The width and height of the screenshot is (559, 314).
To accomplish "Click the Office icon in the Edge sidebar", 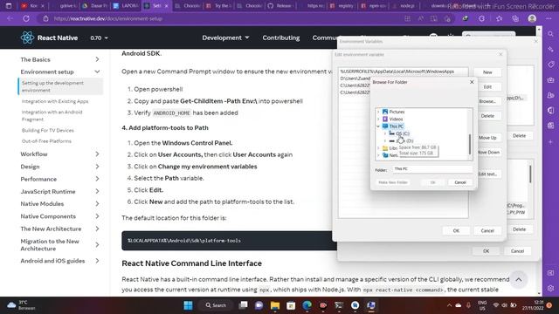I will (x=551, y=111).
